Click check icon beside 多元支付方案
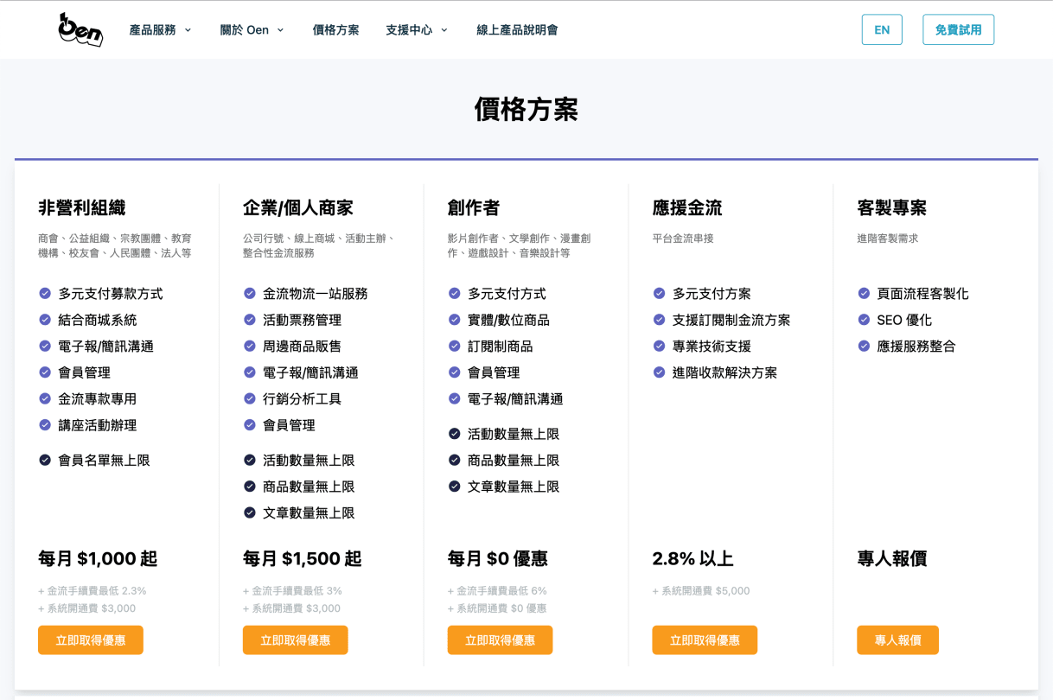This screenshot has width=1053, height=700. pos(659,294)
